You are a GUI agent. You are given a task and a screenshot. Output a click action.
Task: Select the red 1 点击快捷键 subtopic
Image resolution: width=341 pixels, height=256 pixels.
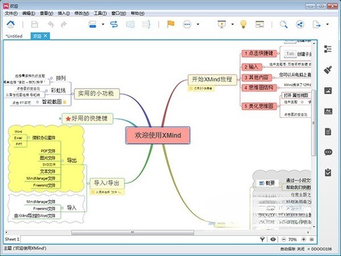coord(259,53)
